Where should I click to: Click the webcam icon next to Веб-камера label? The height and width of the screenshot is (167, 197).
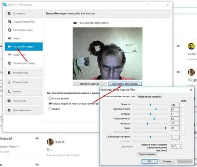coord(75,23)
